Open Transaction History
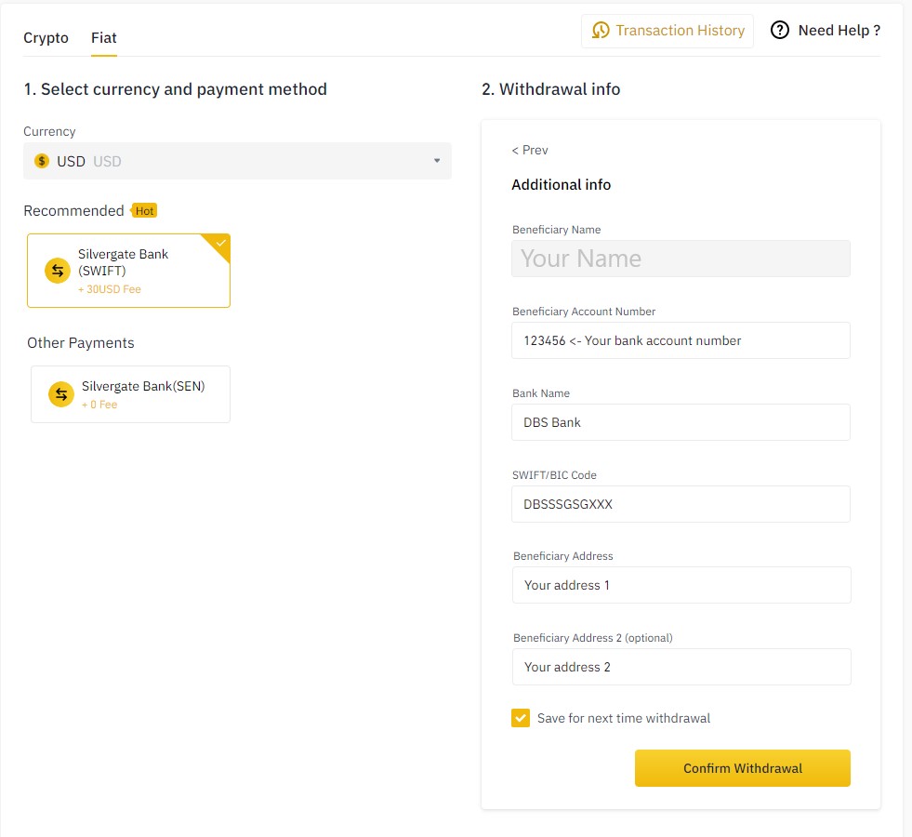The width and height of the screenshot is (912, 837). coord(667,31)
